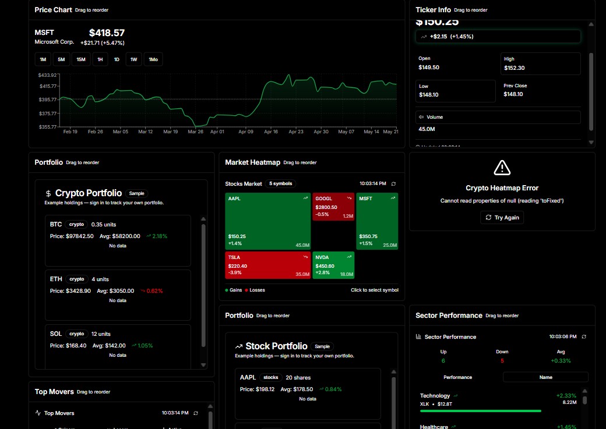
Task: Click the crypto tag on SOL row
Action: [x=76, y=334]
